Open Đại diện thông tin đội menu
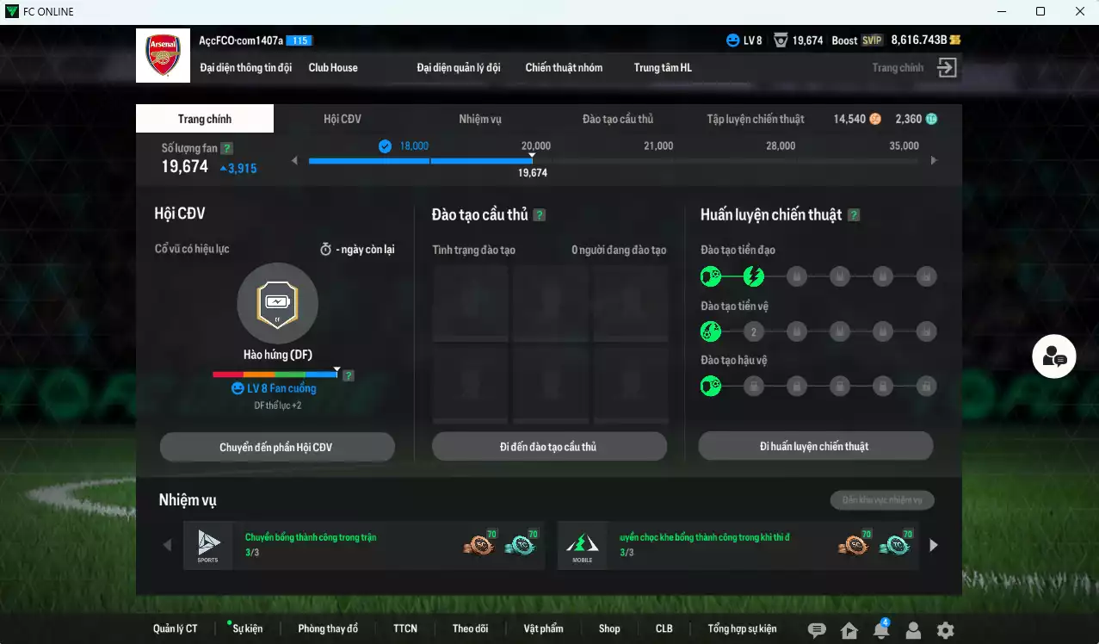1099x644 pixels. tap(246, 67)
